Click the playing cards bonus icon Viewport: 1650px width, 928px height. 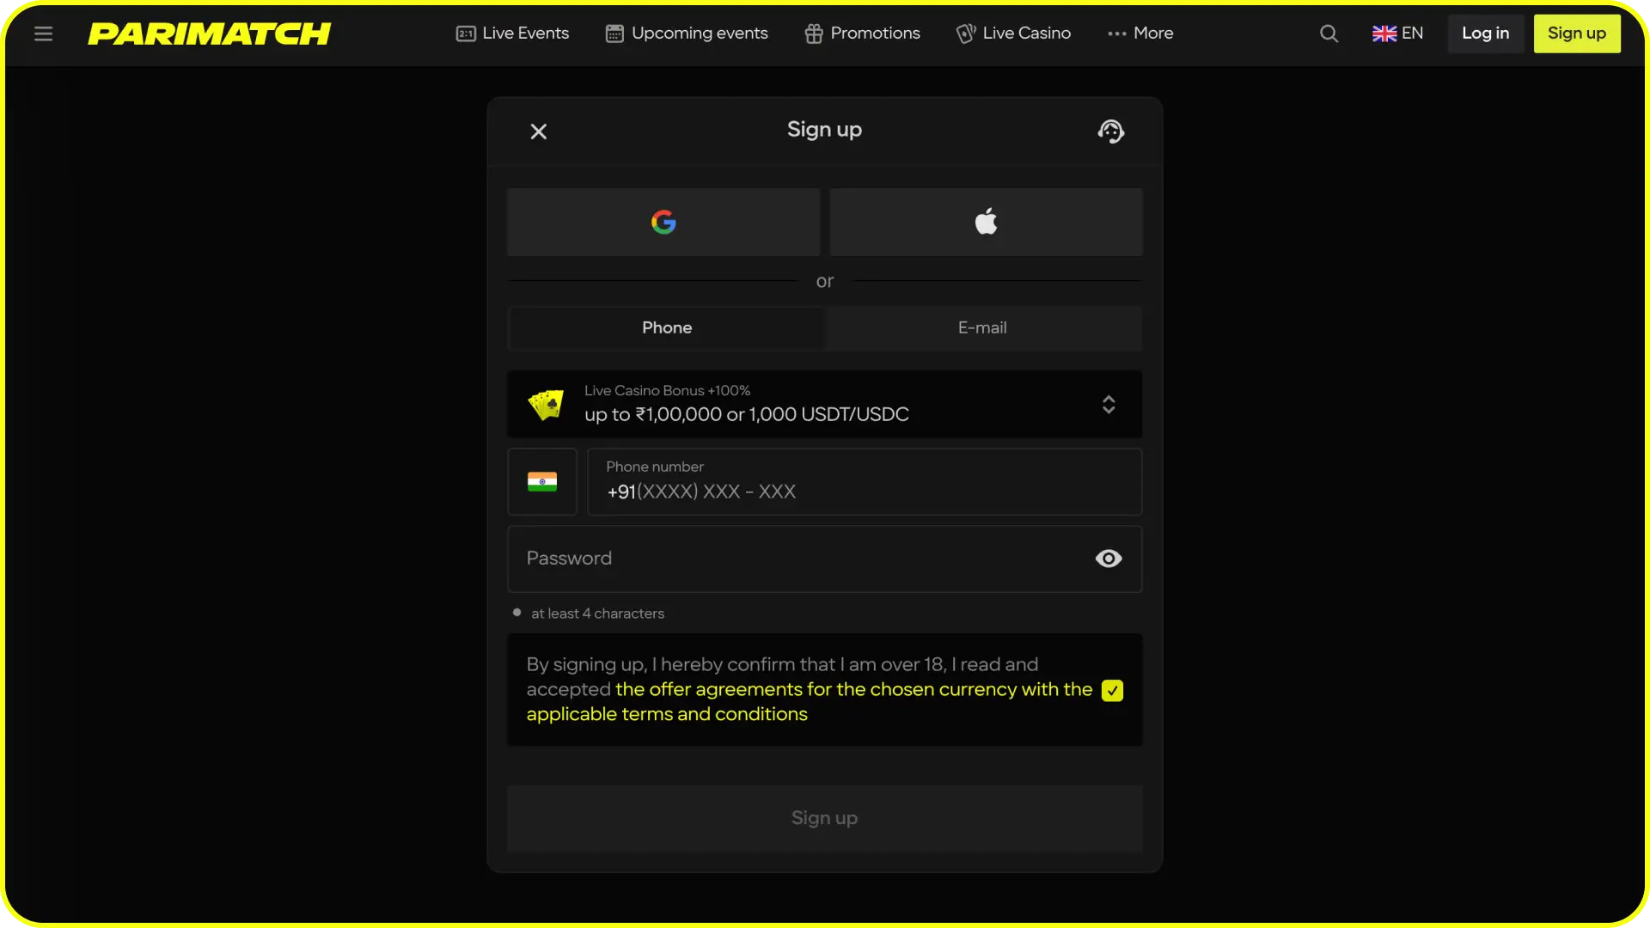click(x=546, y=405)
